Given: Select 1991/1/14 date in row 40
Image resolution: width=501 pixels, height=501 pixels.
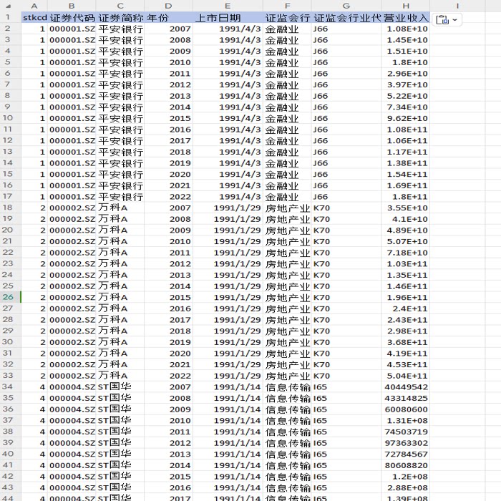Looking at the screenshot, I should [228, 454].
